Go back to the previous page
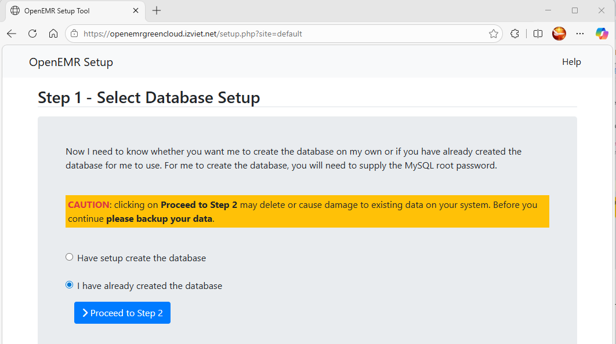 click(x=12, y=34)
